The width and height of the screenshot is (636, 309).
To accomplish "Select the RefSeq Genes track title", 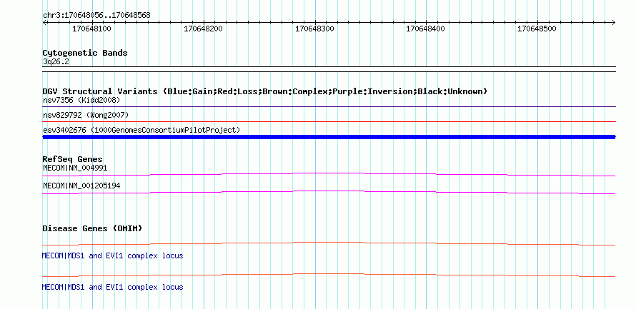I will (x=73, y=160).
